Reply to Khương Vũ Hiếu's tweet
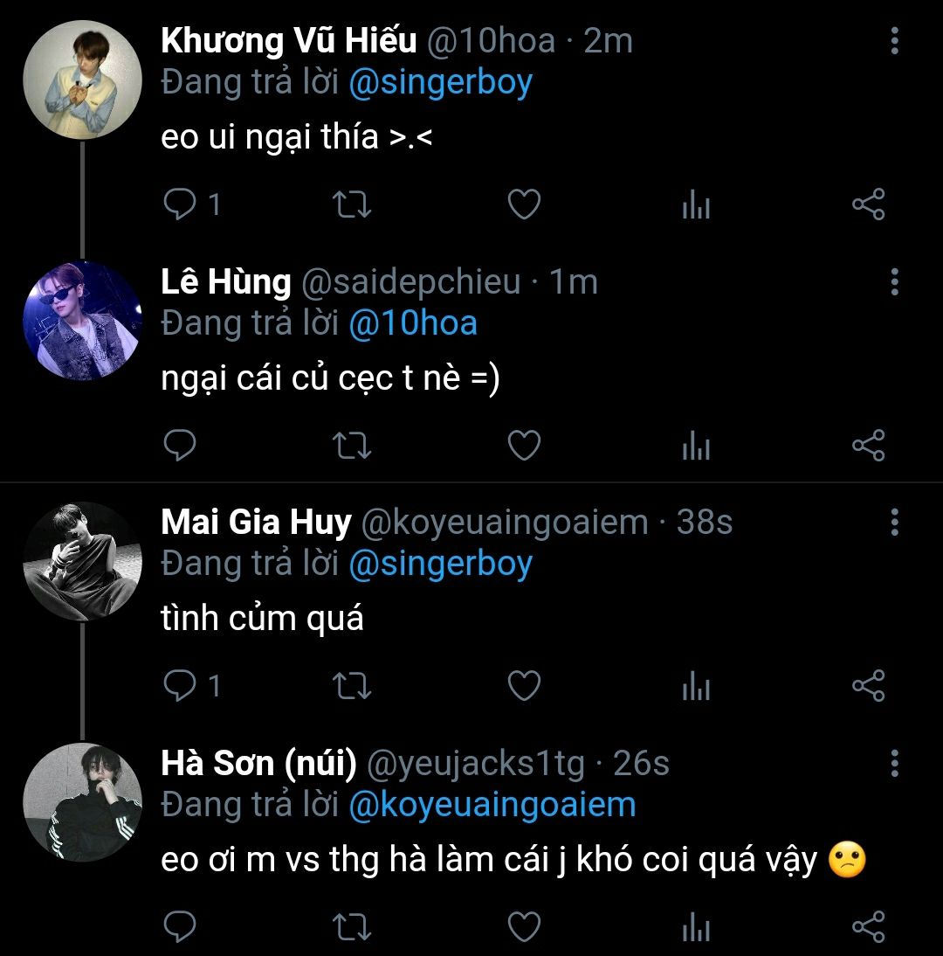The width and height of the screenshot is (943, 956). [181, 205]
